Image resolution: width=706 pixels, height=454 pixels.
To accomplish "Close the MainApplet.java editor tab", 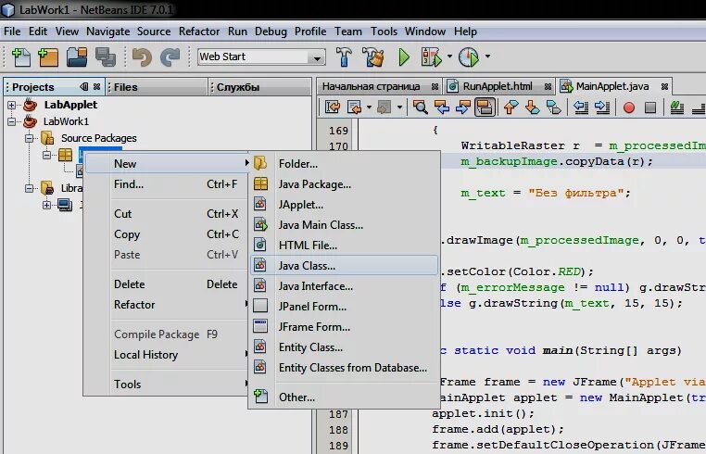I will click(664, 86).
